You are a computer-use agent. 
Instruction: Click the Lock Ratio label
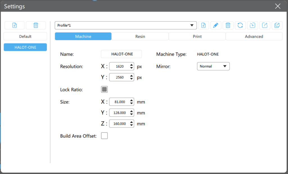coord(71,89)
